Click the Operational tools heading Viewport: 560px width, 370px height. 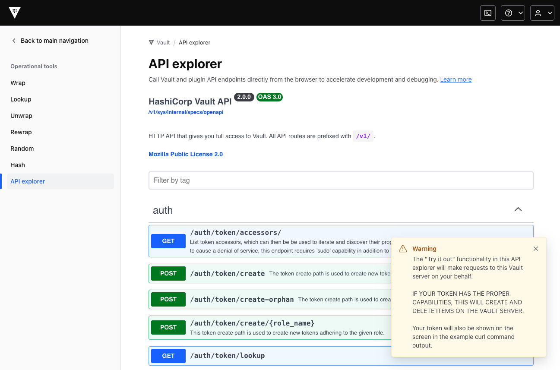(x=34, y=66)
